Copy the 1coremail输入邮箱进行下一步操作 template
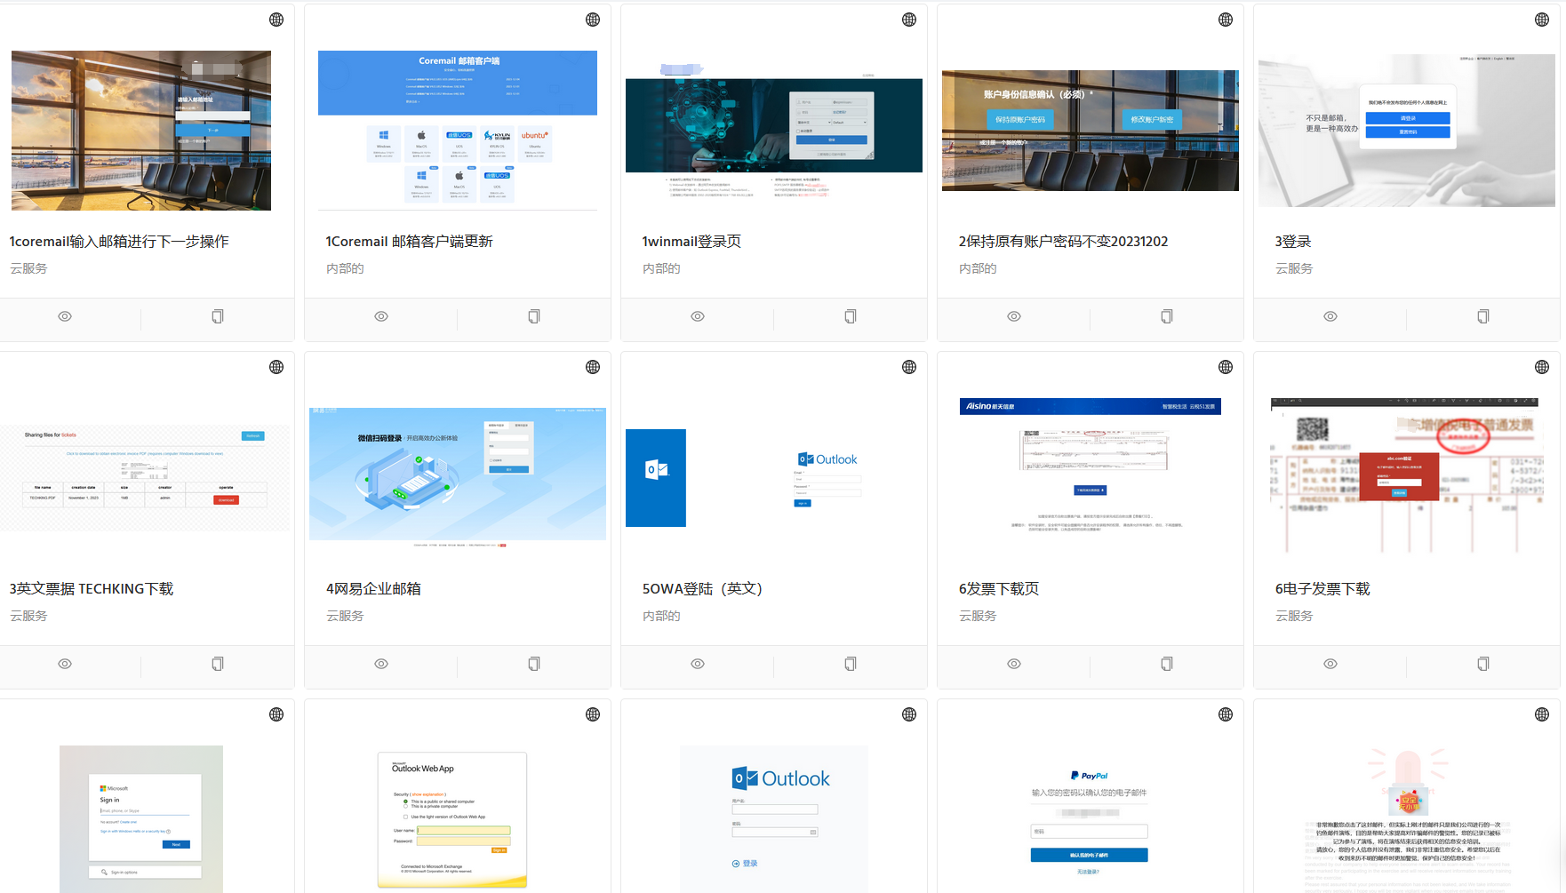This screenshot has height=893, width=1566. coord(218,316)
